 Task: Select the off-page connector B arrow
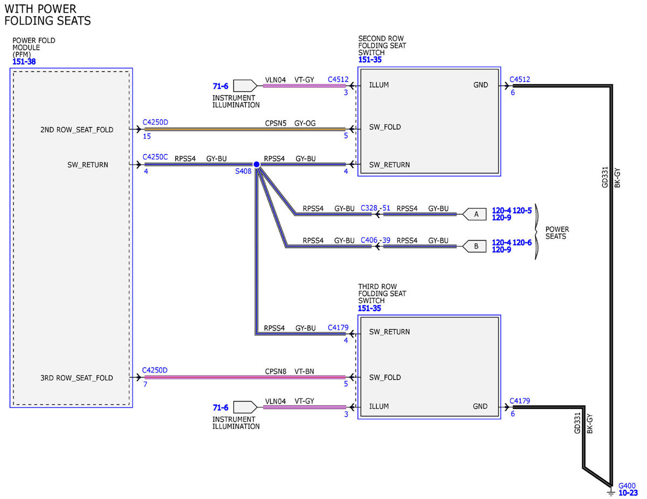click(473, 246)
